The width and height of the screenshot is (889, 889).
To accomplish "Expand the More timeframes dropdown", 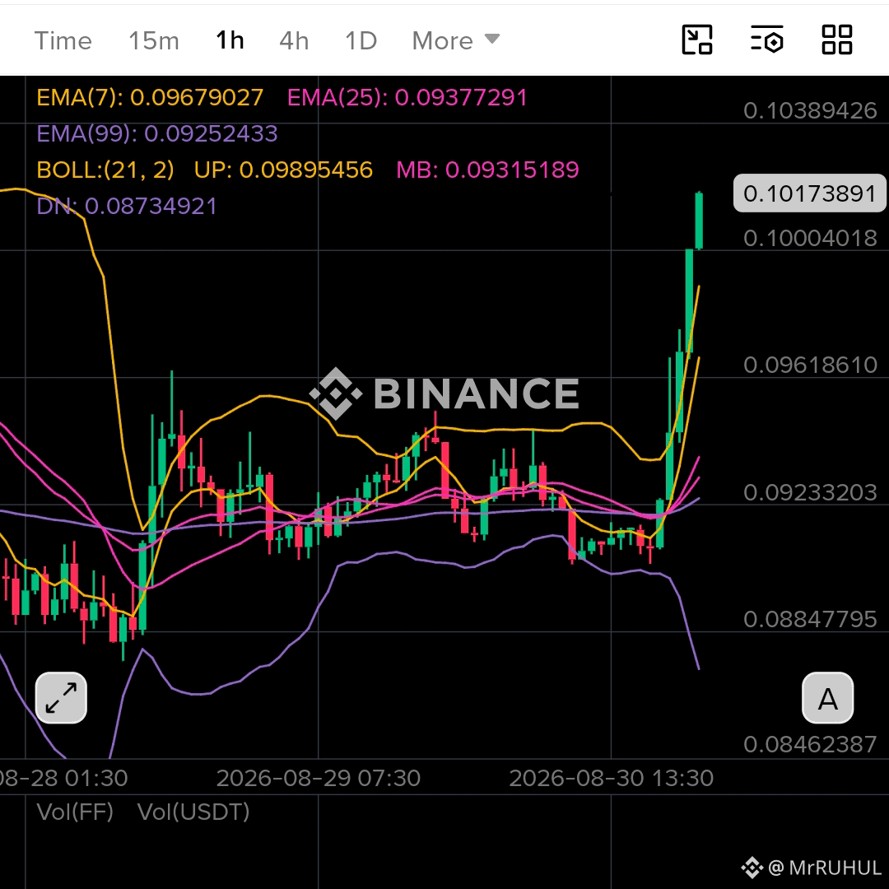I will [456, 41].
